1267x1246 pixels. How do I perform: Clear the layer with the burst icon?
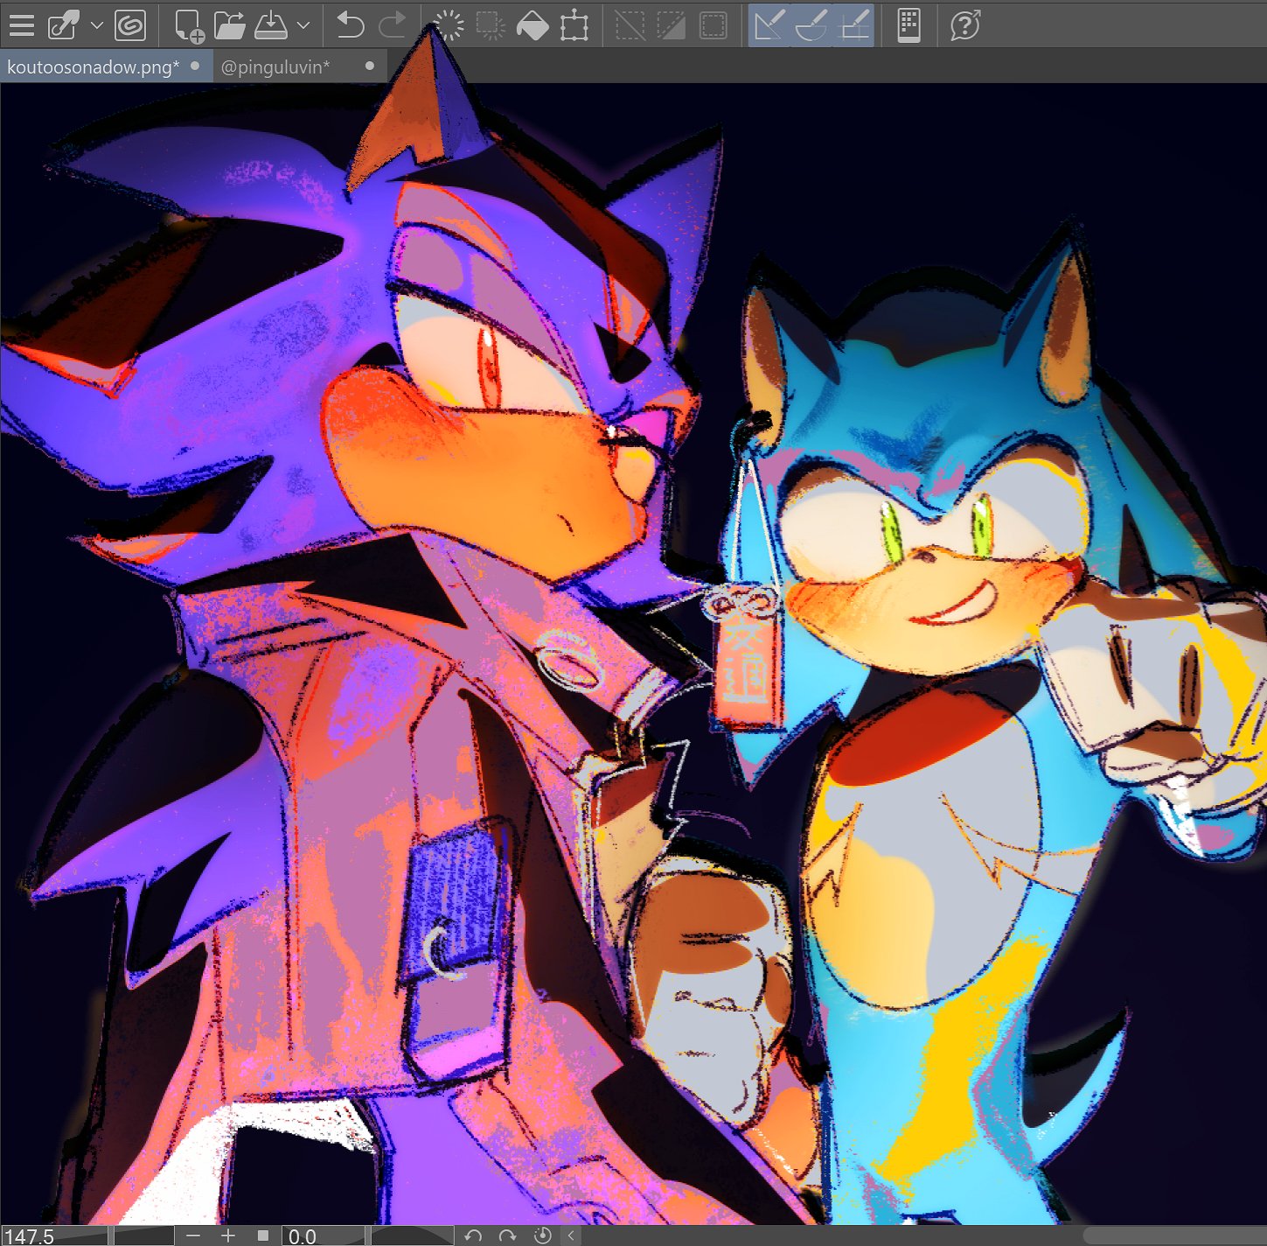tap(449, 25)
